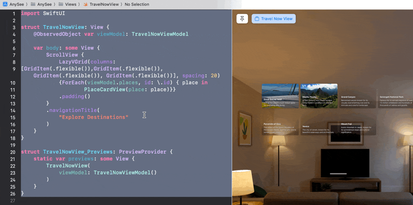This screenshot has width=413, height=205.
Task: Tap the Great Barrier Reef card
Action: pos(280,96)
